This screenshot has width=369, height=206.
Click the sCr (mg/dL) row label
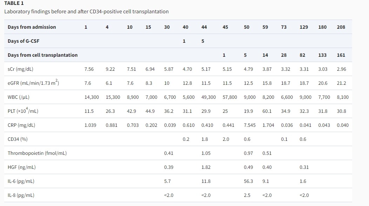tap(20, 69)
